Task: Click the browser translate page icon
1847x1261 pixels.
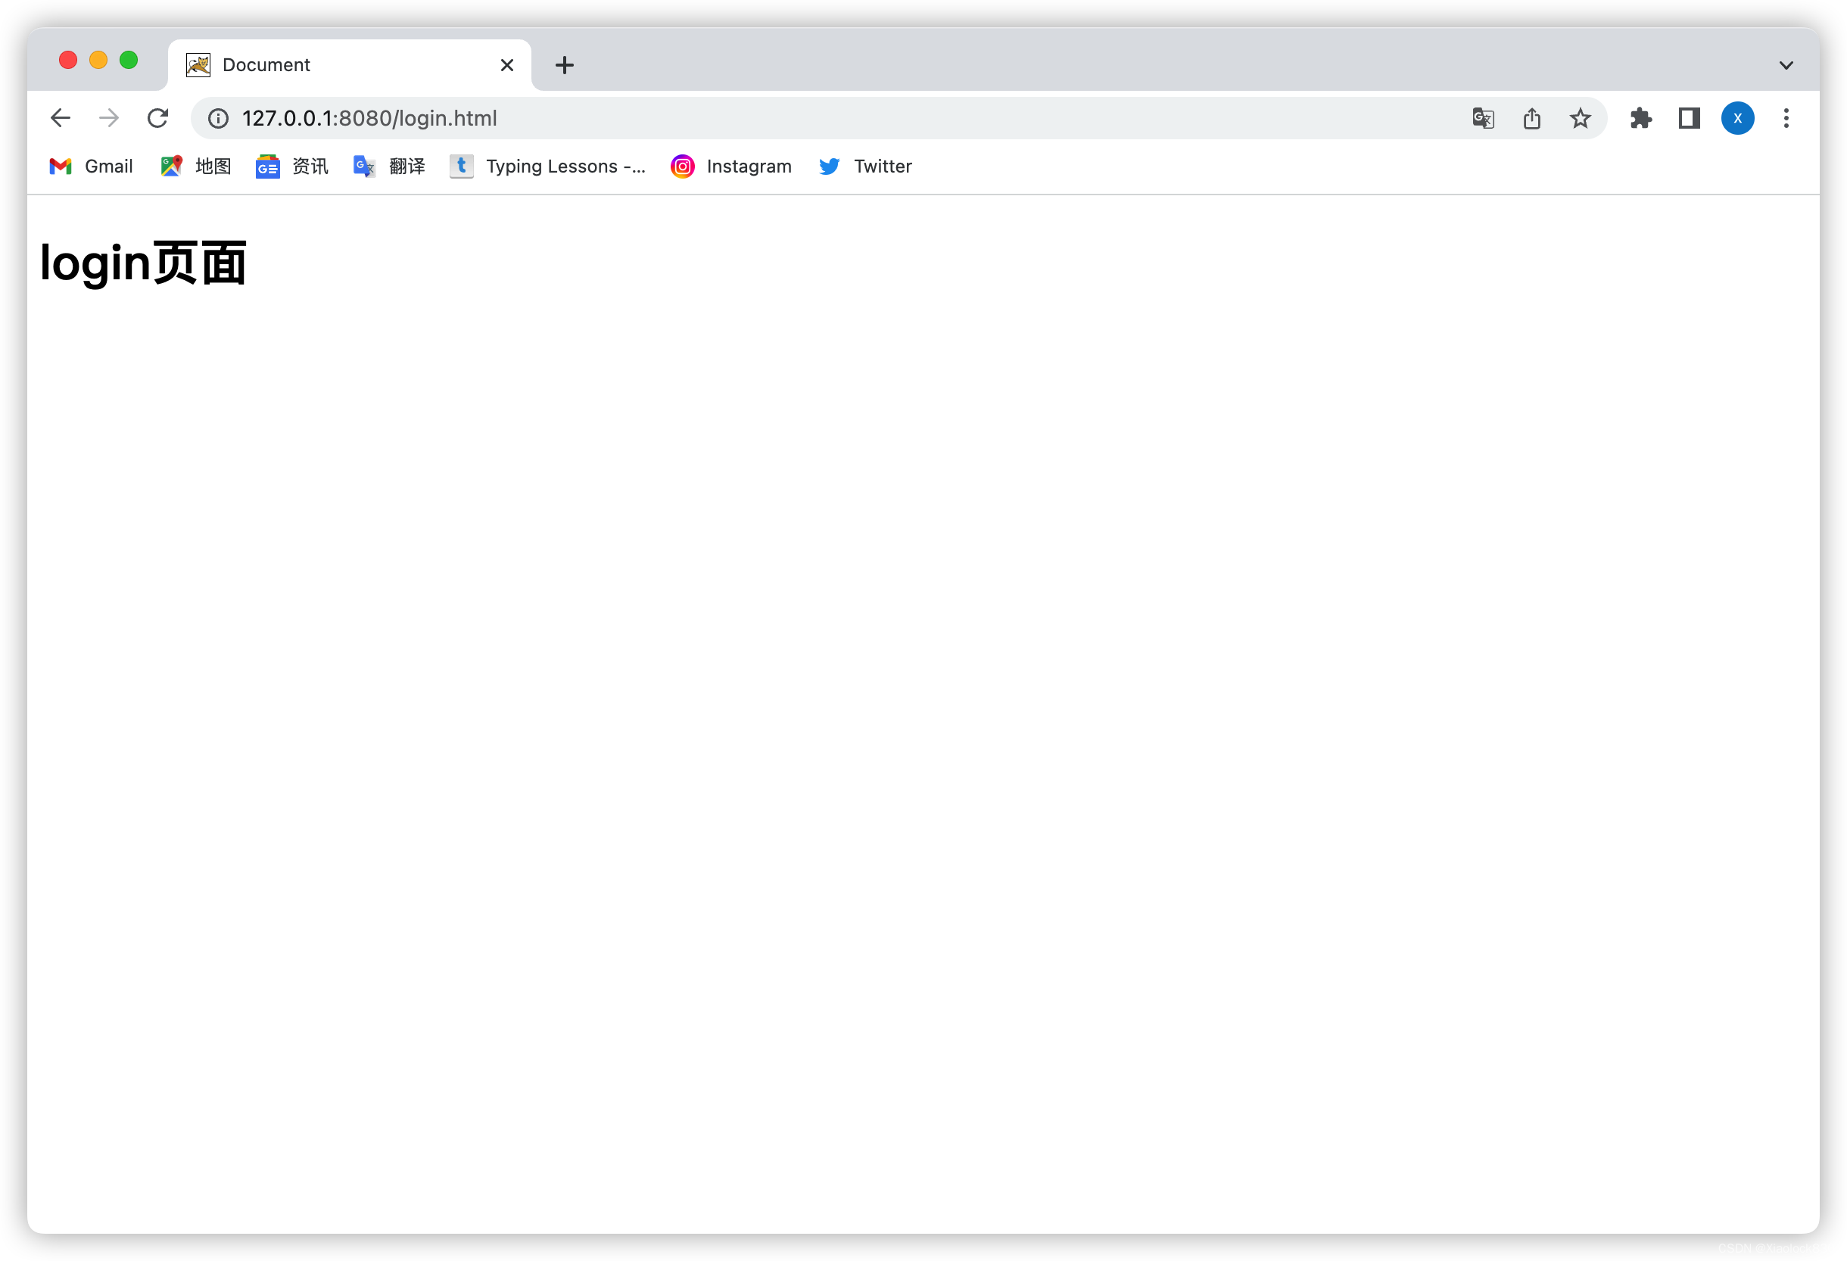Action: point(1484,118)
